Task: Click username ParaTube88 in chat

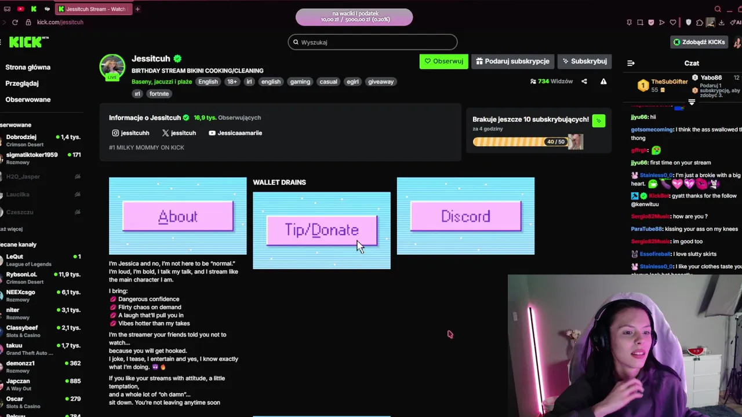Action: click(x=646, y=229)
